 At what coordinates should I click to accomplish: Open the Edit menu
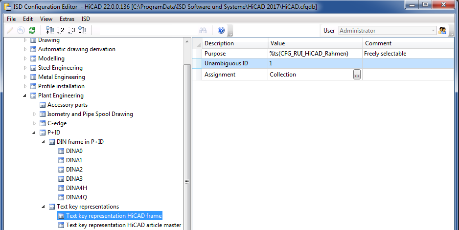(28, 19)
